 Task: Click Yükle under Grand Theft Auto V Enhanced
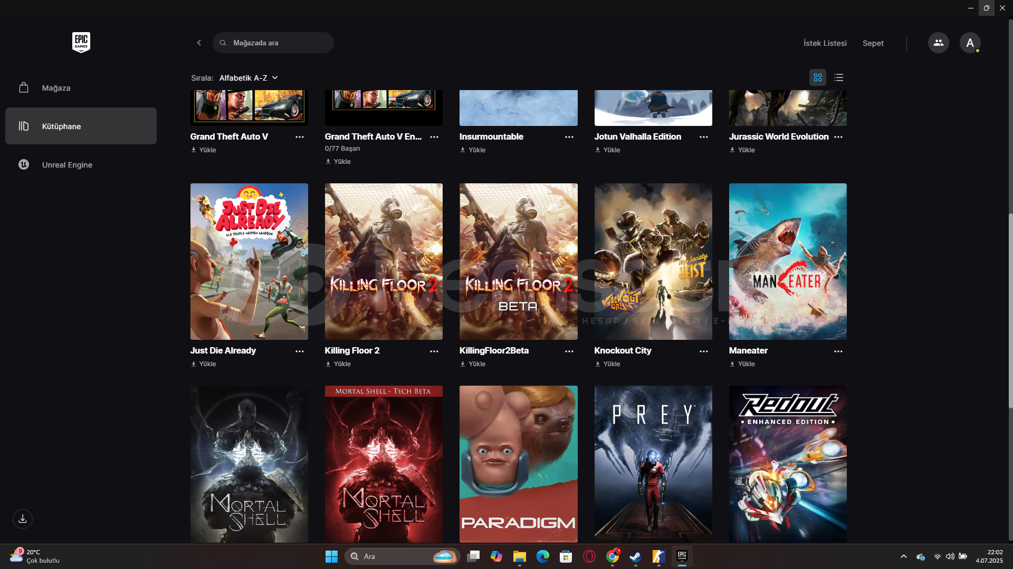(338, 162)
